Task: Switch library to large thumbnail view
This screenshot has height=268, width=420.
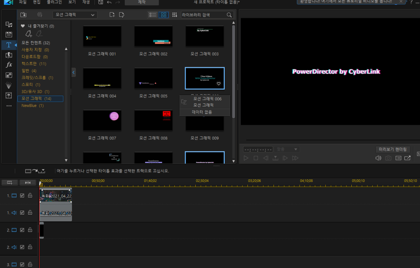Action: tap(163, 15)
